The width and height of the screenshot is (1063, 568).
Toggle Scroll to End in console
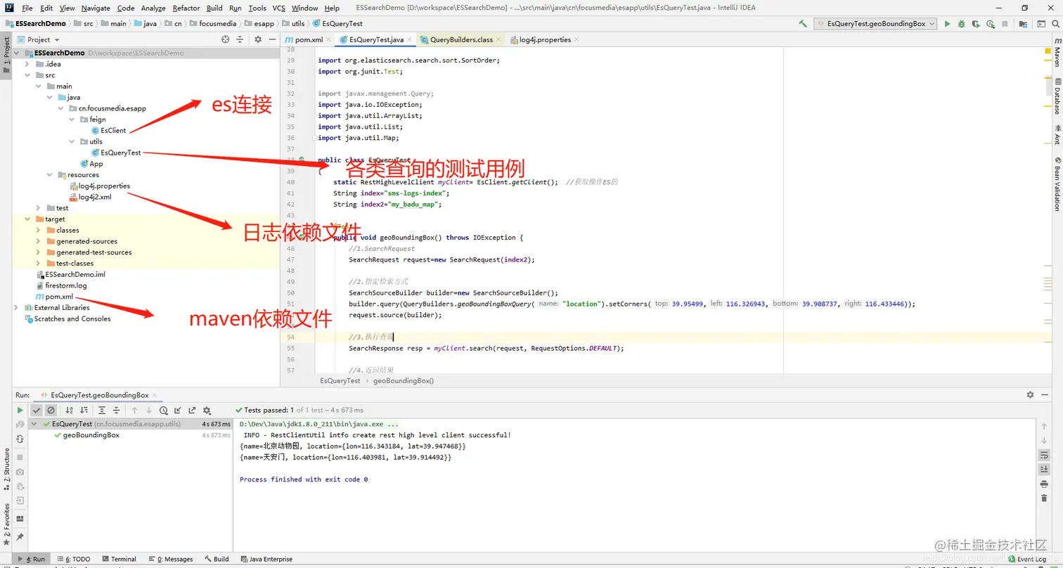[1044, 469]
